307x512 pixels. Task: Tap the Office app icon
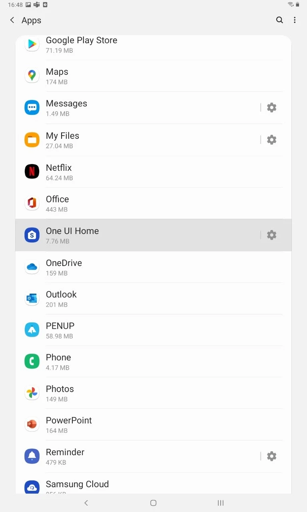pos(32,203)
